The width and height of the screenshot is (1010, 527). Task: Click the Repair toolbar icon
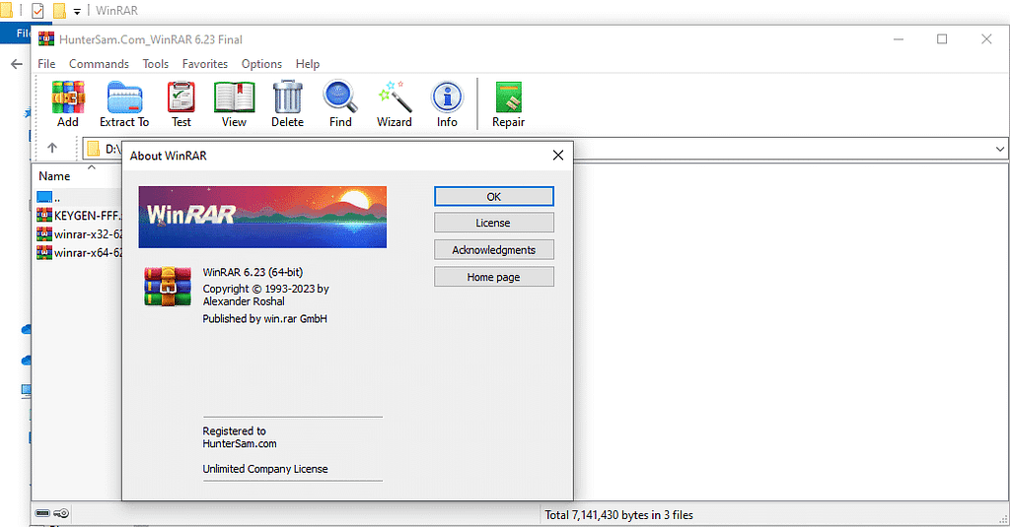tap(508, 104)
